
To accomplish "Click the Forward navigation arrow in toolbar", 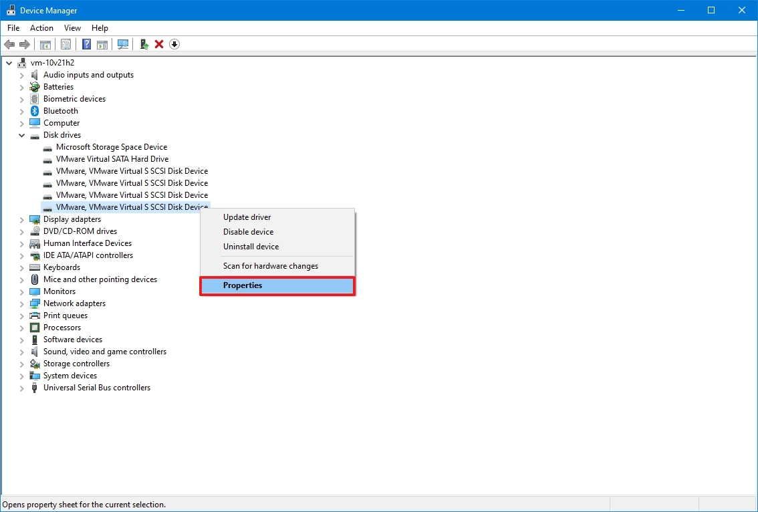I will coord(25,44).
